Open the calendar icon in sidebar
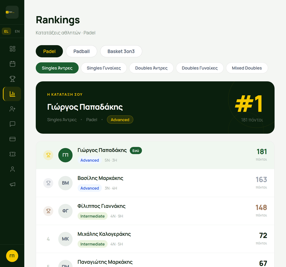This screenshot has width=286, height=267. 13,64
